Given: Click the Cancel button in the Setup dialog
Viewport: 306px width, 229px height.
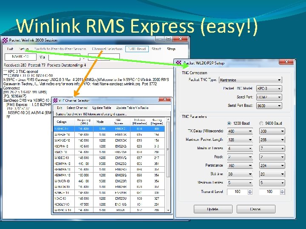Looking at the screenshot, I should 256,209.
